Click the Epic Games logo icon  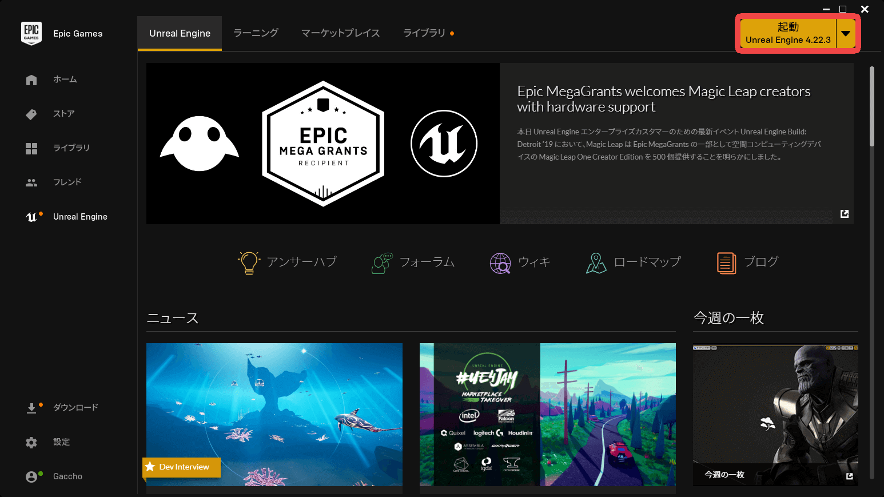[31, 33]
